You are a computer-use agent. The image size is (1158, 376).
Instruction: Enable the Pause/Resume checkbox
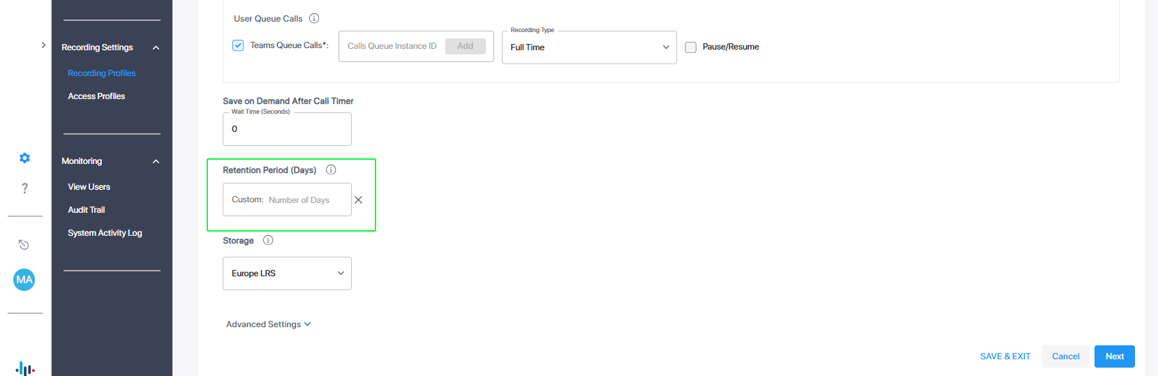[x=690, y=47]
